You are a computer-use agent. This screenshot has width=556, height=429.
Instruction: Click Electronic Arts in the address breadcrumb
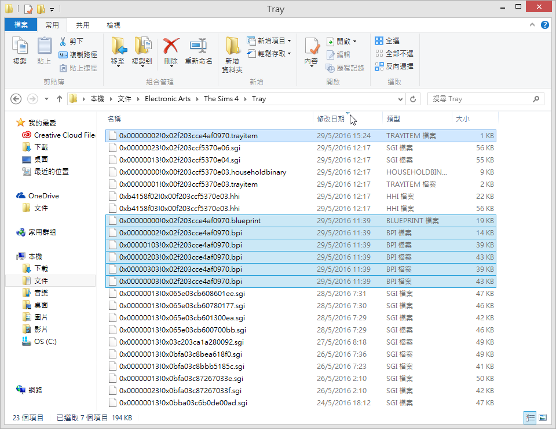tap(168, 99)
